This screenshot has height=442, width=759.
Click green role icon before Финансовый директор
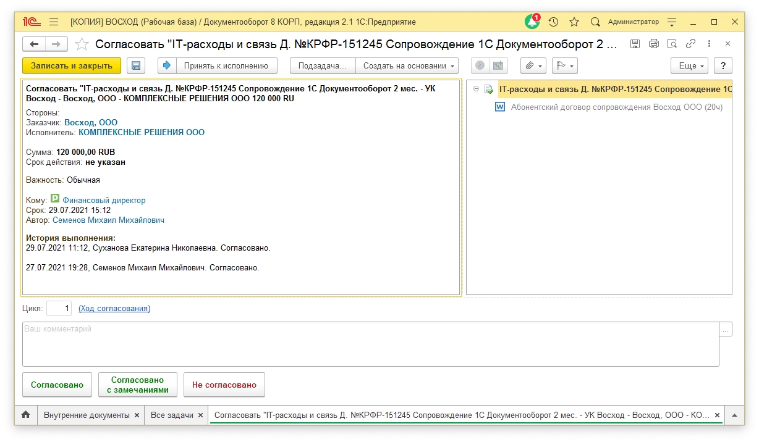(55, 199)
